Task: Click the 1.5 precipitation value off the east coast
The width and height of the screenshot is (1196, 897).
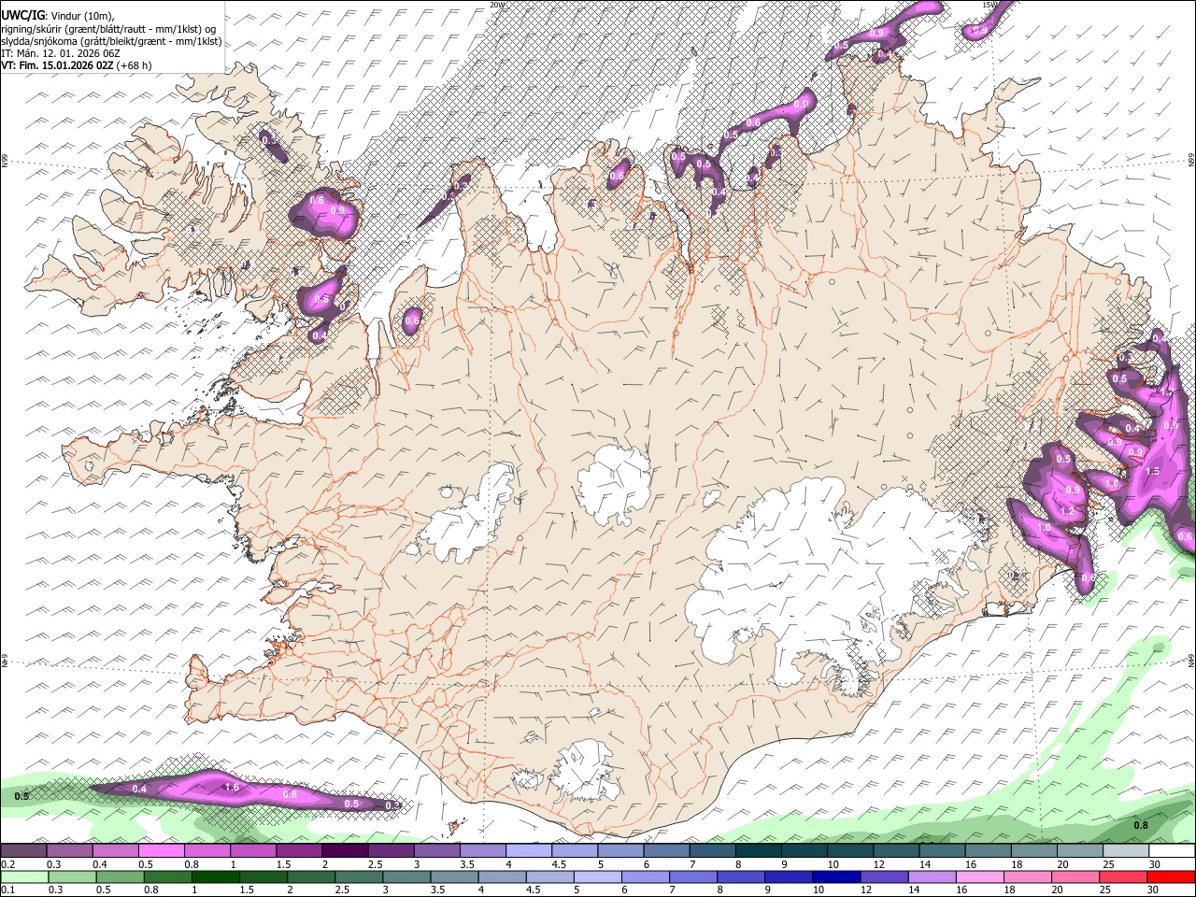Action: click(x=1152, y=471)
